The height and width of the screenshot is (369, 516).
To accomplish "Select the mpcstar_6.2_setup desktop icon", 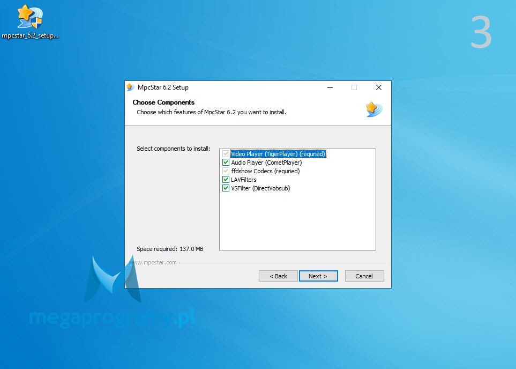I will tap(29, 18).
